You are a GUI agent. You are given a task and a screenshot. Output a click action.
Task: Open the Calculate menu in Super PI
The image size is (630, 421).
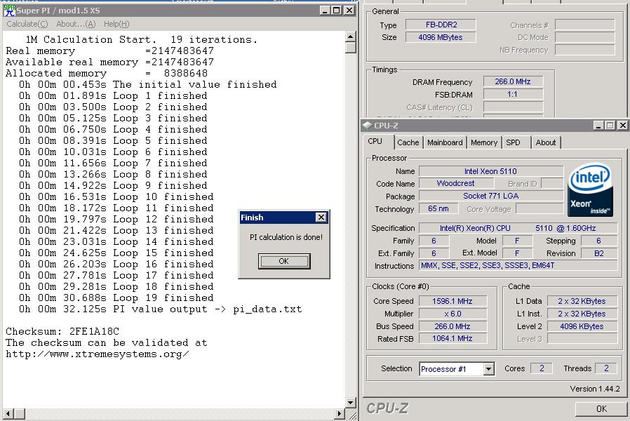(27, 24)
